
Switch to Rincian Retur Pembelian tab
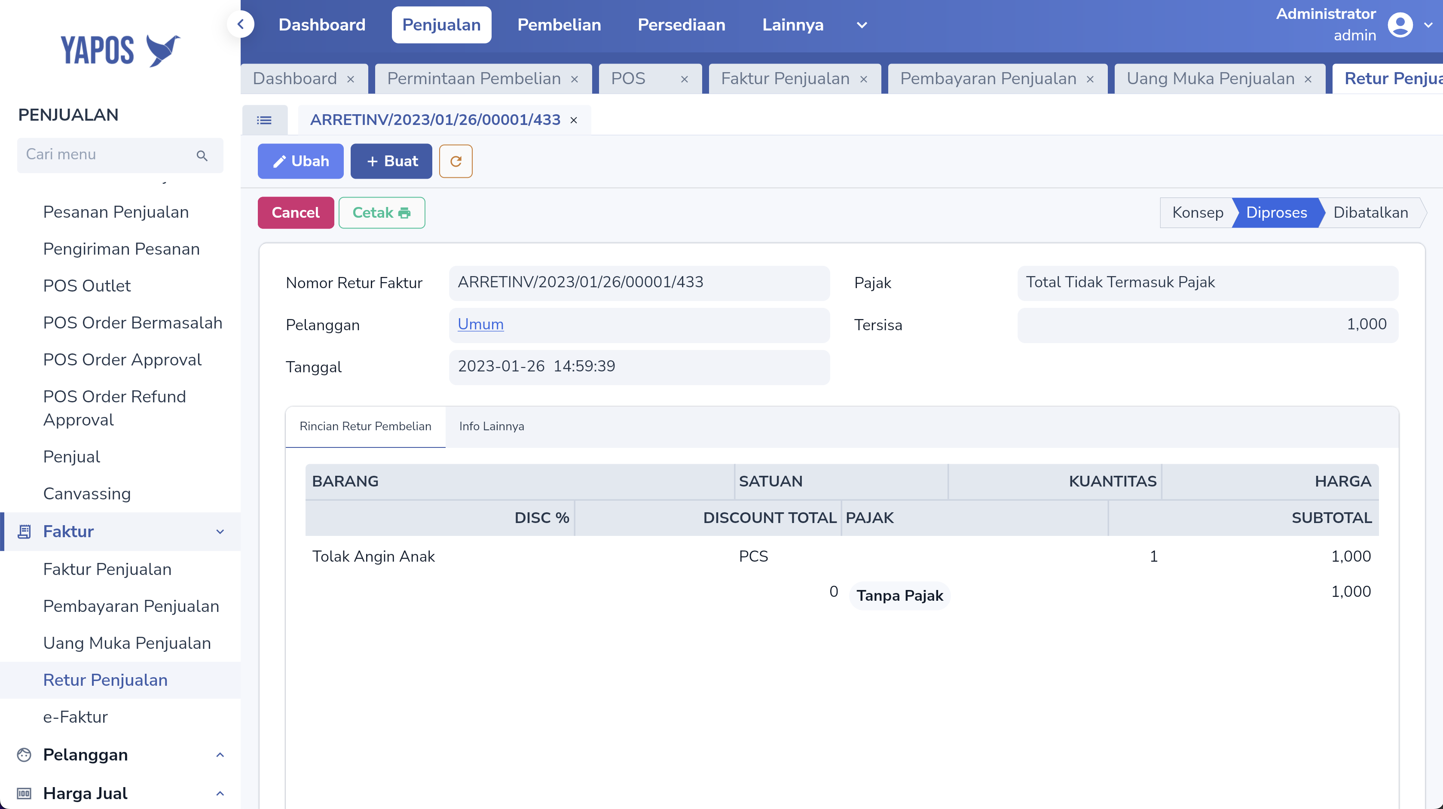(365, 427)
